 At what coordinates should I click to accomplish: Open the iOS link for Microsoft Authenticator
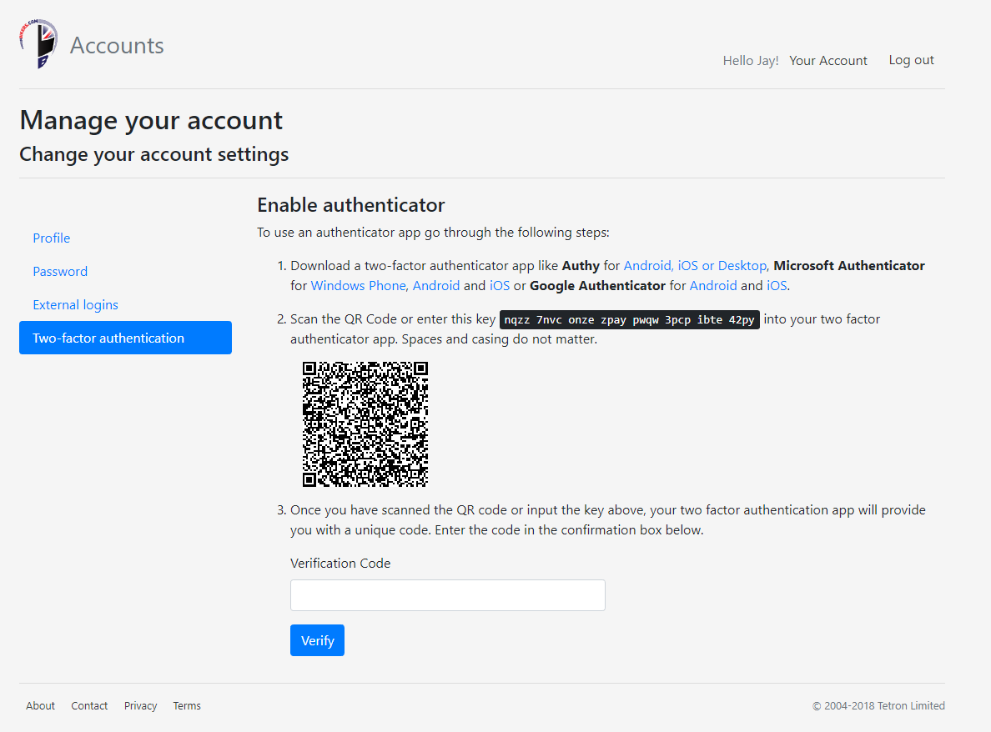click(x=500, y=285)
